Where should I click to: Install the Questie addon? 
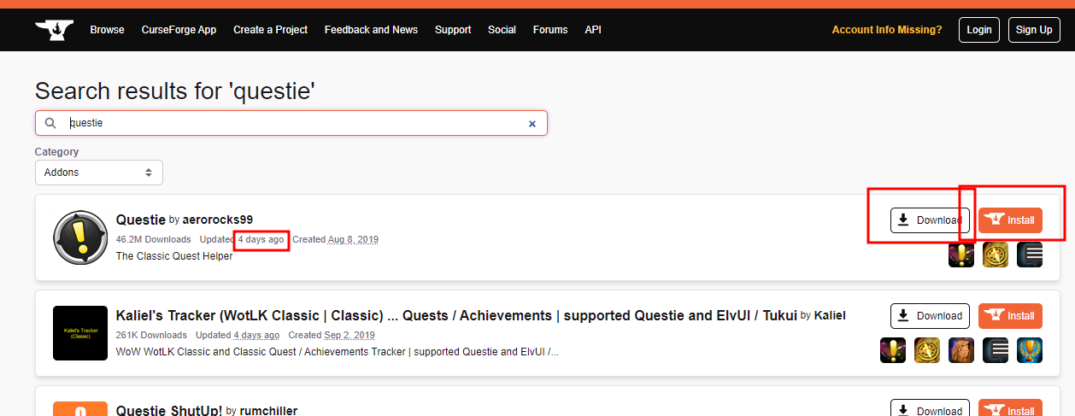[1010, 220]
